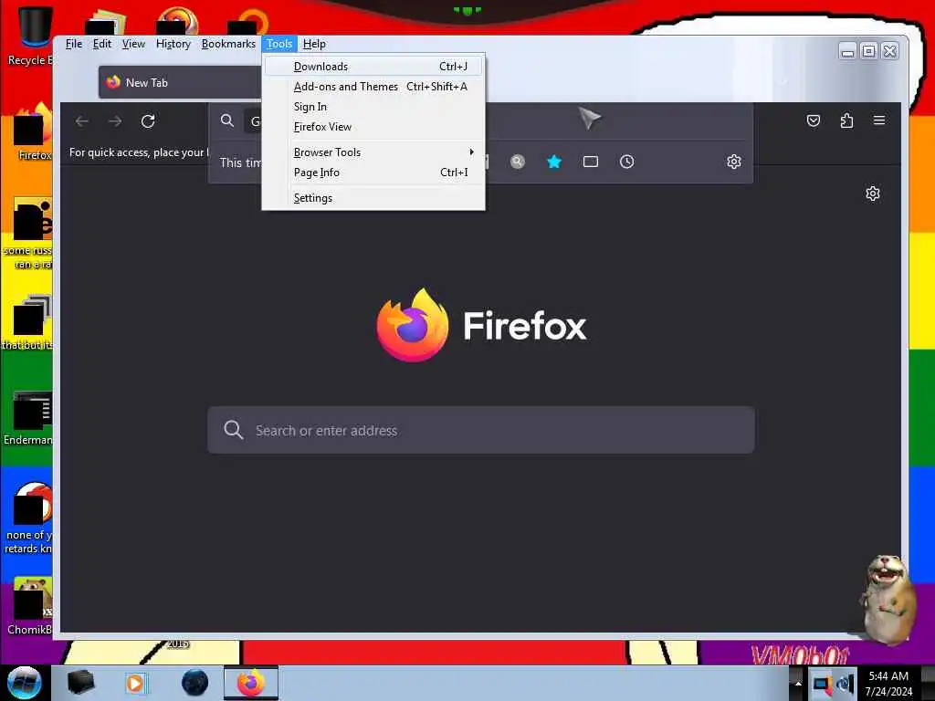Select Add-ons and Themes menu entry
The height and width of the screenshot is (701, 935).
click(373, 87)
